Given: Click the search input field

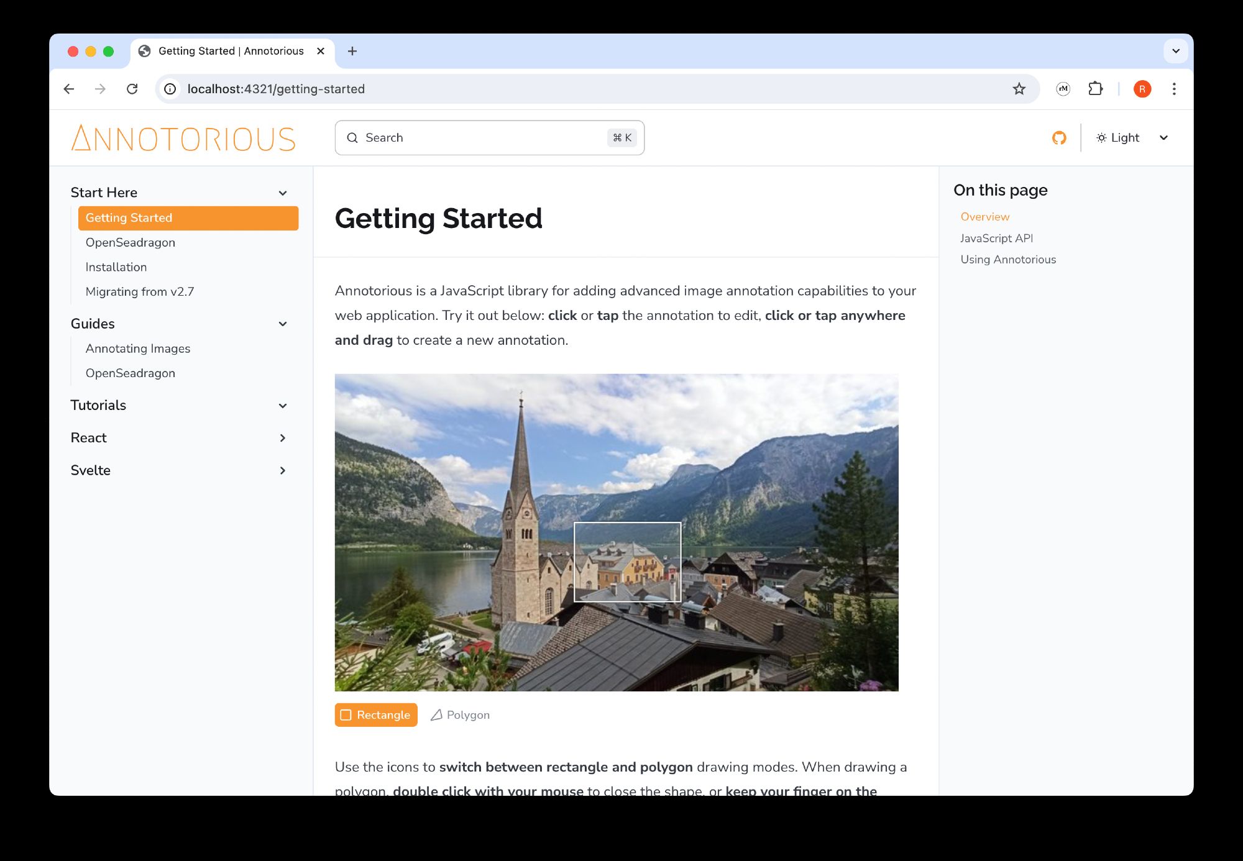Looking at the screenshot, I should click(489, 137).
